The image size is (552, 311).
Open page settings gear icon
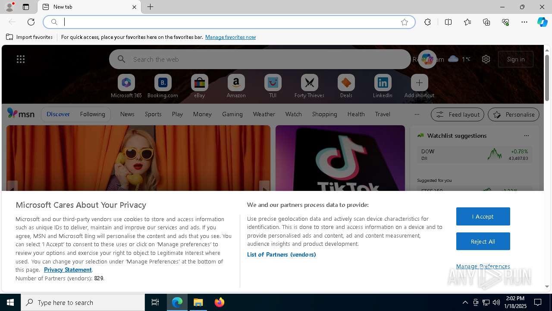pyautogui.click(x=486, y=59)
